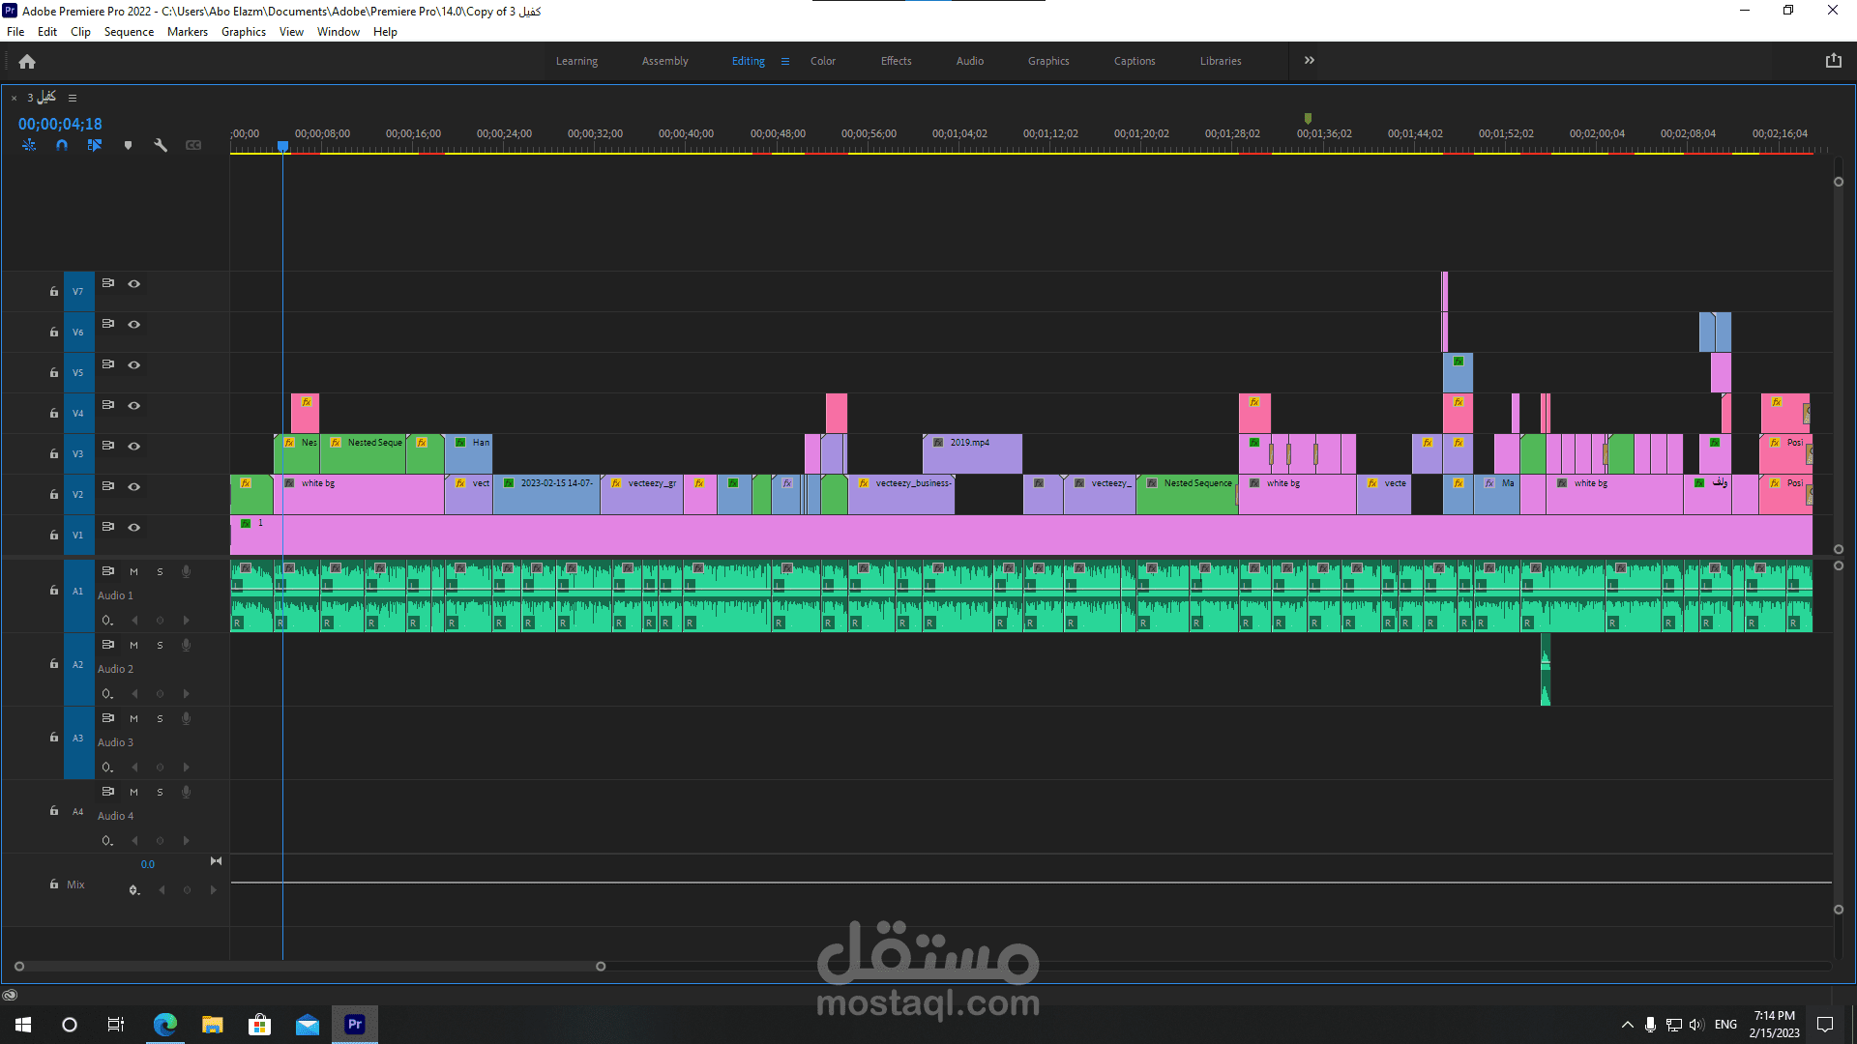Switch to the Color workspace tab
Image resolution: width=1857 pixels, height=1044 pixels.
pos(822,60)
